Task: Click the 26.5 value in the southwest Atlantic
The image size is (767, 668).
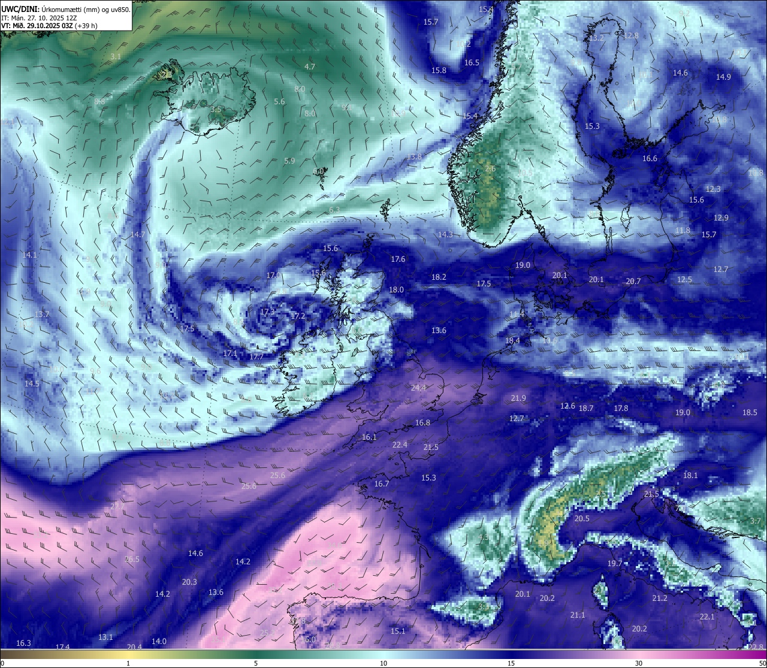Action: point(132,559)
